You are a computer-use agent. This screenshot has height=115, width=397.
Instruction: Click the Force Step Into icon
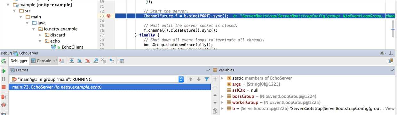(x=87, y=61)
